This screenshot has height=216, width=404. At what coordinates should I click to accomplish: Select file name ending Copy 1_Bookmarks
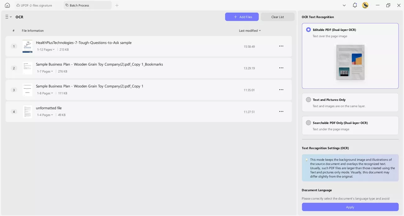pyautogui.click(x=99, y=64)
